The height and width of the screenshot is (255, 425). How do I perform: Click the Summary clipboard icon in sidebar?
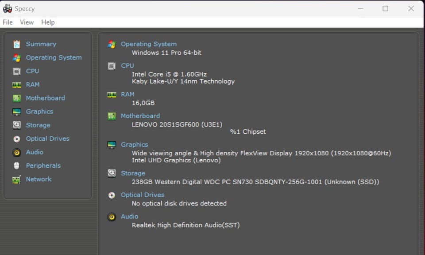click(16, 44)
